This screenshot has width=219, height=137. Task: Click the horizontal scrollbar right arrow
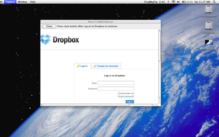pos(157,105)
